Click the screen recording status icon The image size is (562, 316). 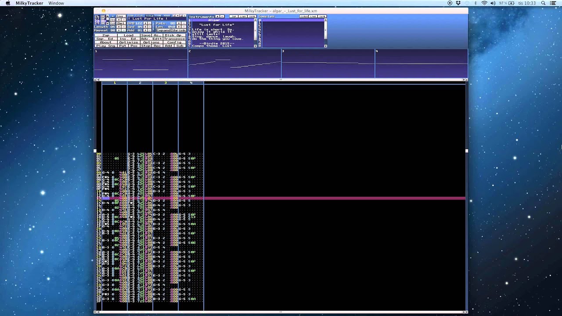[450, 3]
